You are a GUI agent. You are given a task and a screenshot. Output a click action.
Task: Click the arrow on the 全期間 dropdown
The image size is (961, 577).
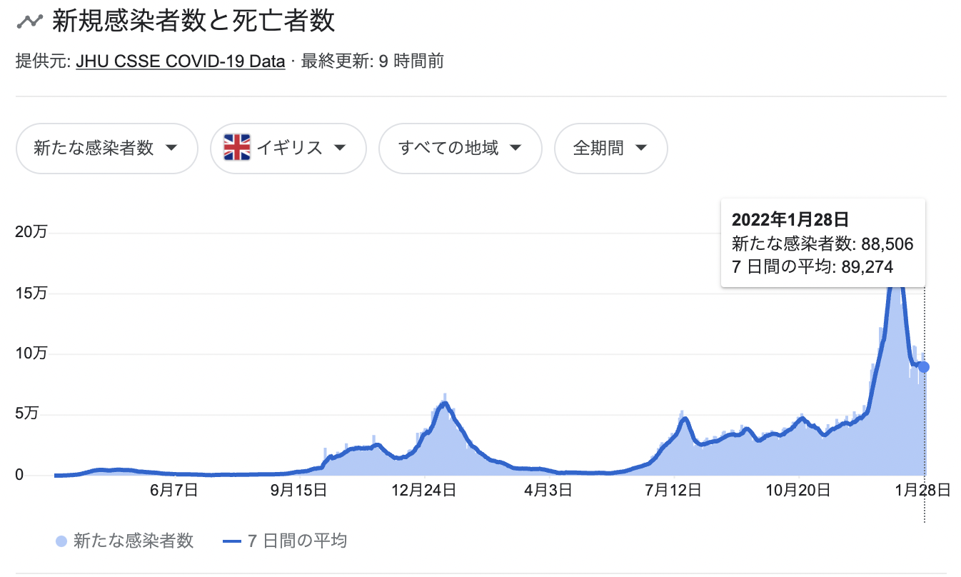tap(640, 149)
